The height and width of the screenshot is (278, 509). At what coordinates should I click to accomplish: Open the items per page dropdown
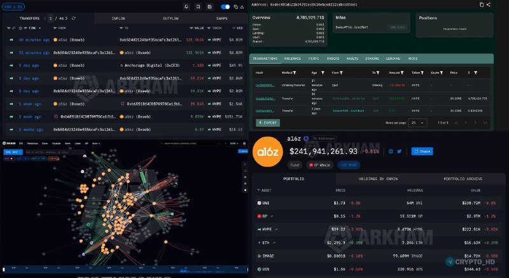[417, 123]
